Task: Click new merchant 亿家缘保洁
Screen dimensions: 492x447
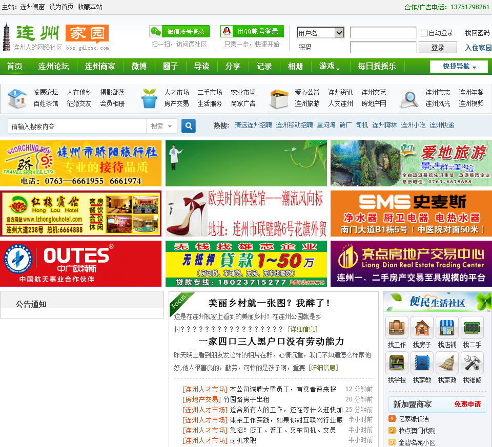Action: (x=414, y=419)
